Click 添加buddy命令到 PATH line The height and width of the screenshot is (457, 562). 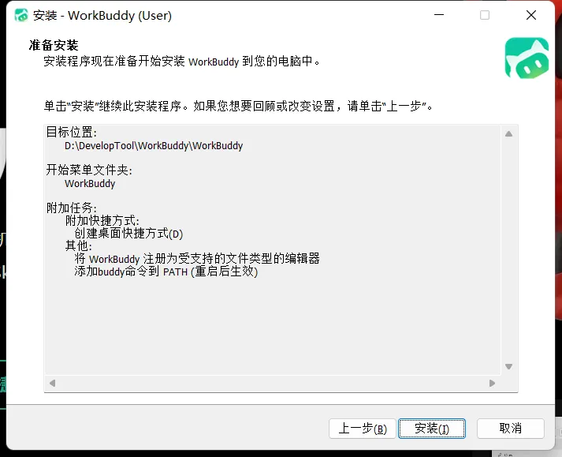pyautogui.click(x=166, y=272)
